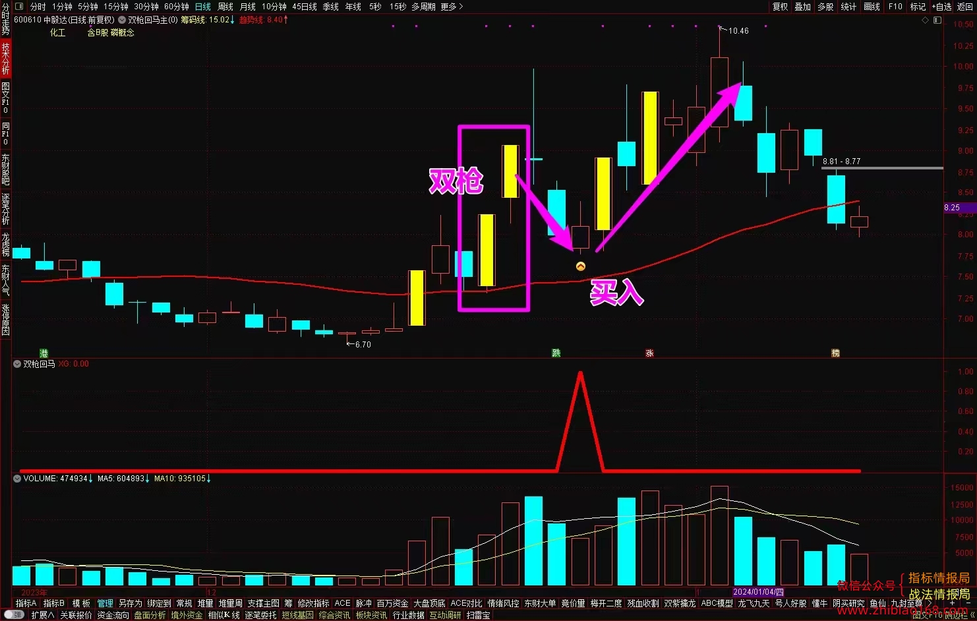
Task: Open 东财股吧 sidebar tab
Action: click(x=5, y=169)
